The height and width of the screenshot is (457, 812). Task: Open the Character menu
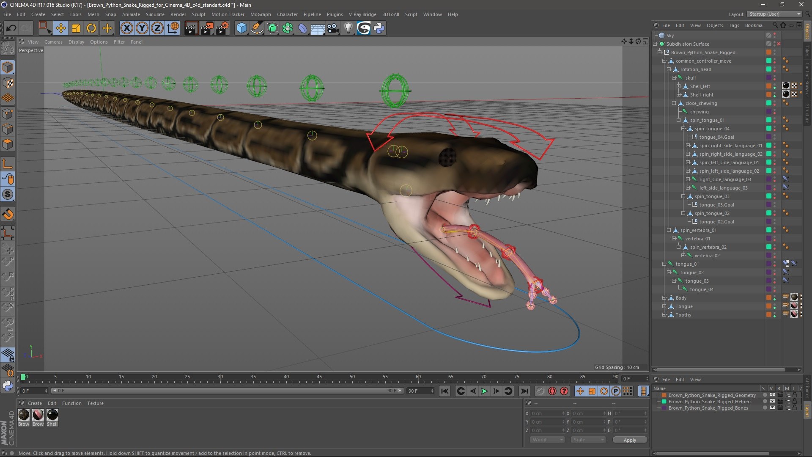tap(287, 14)
